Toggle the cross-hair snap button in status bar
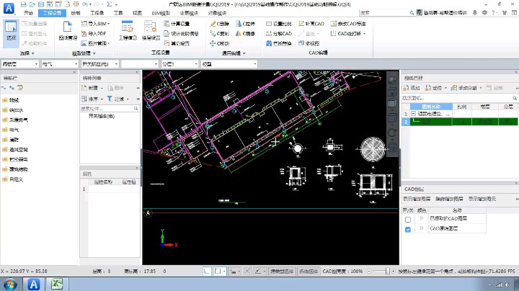Image resolution: width=519 pixels, height=291 pixels. [x=247, y=271]
